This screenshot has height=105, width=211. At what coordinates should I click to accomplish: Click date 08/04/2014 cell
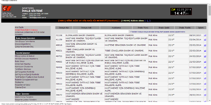pos(195,35)
